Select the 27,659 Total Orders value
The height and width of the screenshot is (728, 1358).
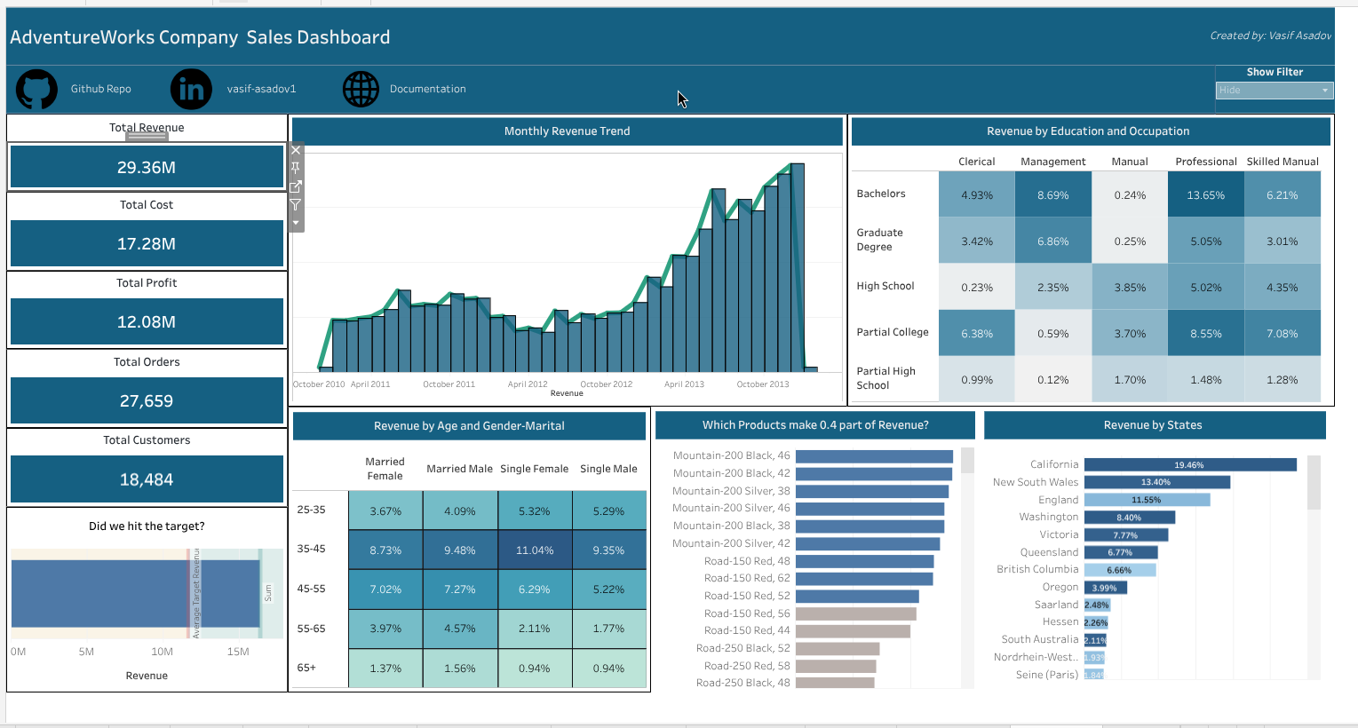pyautogui.click(x=147, y=400)
